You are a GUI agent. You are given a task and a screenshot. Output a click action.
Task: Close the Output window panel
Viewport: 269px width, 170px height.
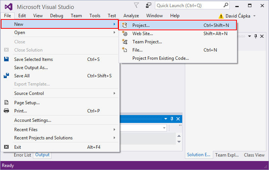tap(178, 119)
